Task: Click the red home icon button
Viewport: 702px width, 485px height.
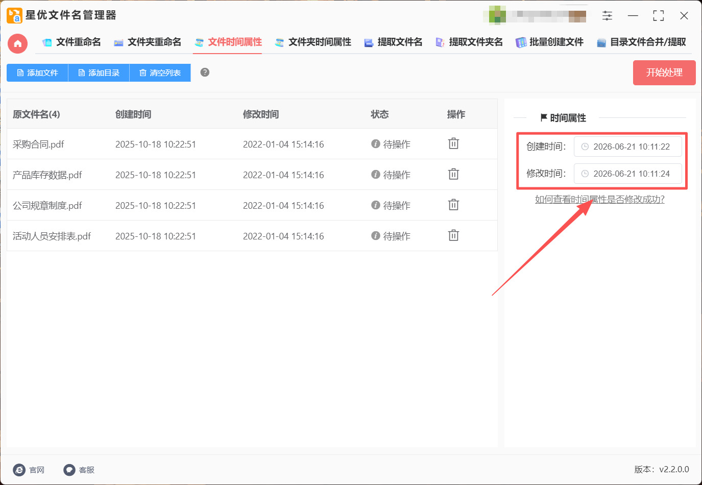Action: 18,43
